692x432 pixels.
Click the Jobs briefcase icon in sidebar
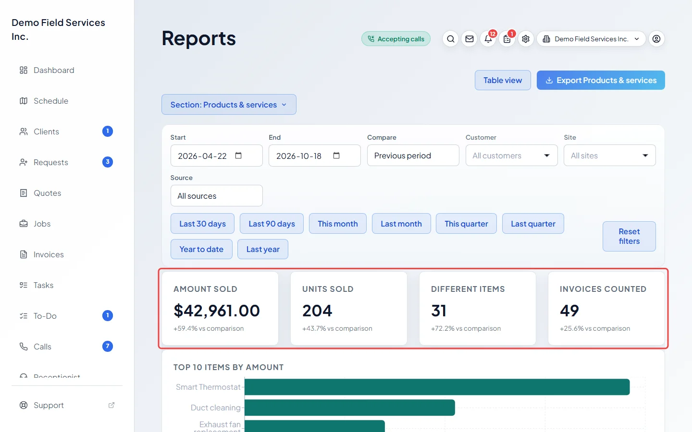(x=24, y=224)
